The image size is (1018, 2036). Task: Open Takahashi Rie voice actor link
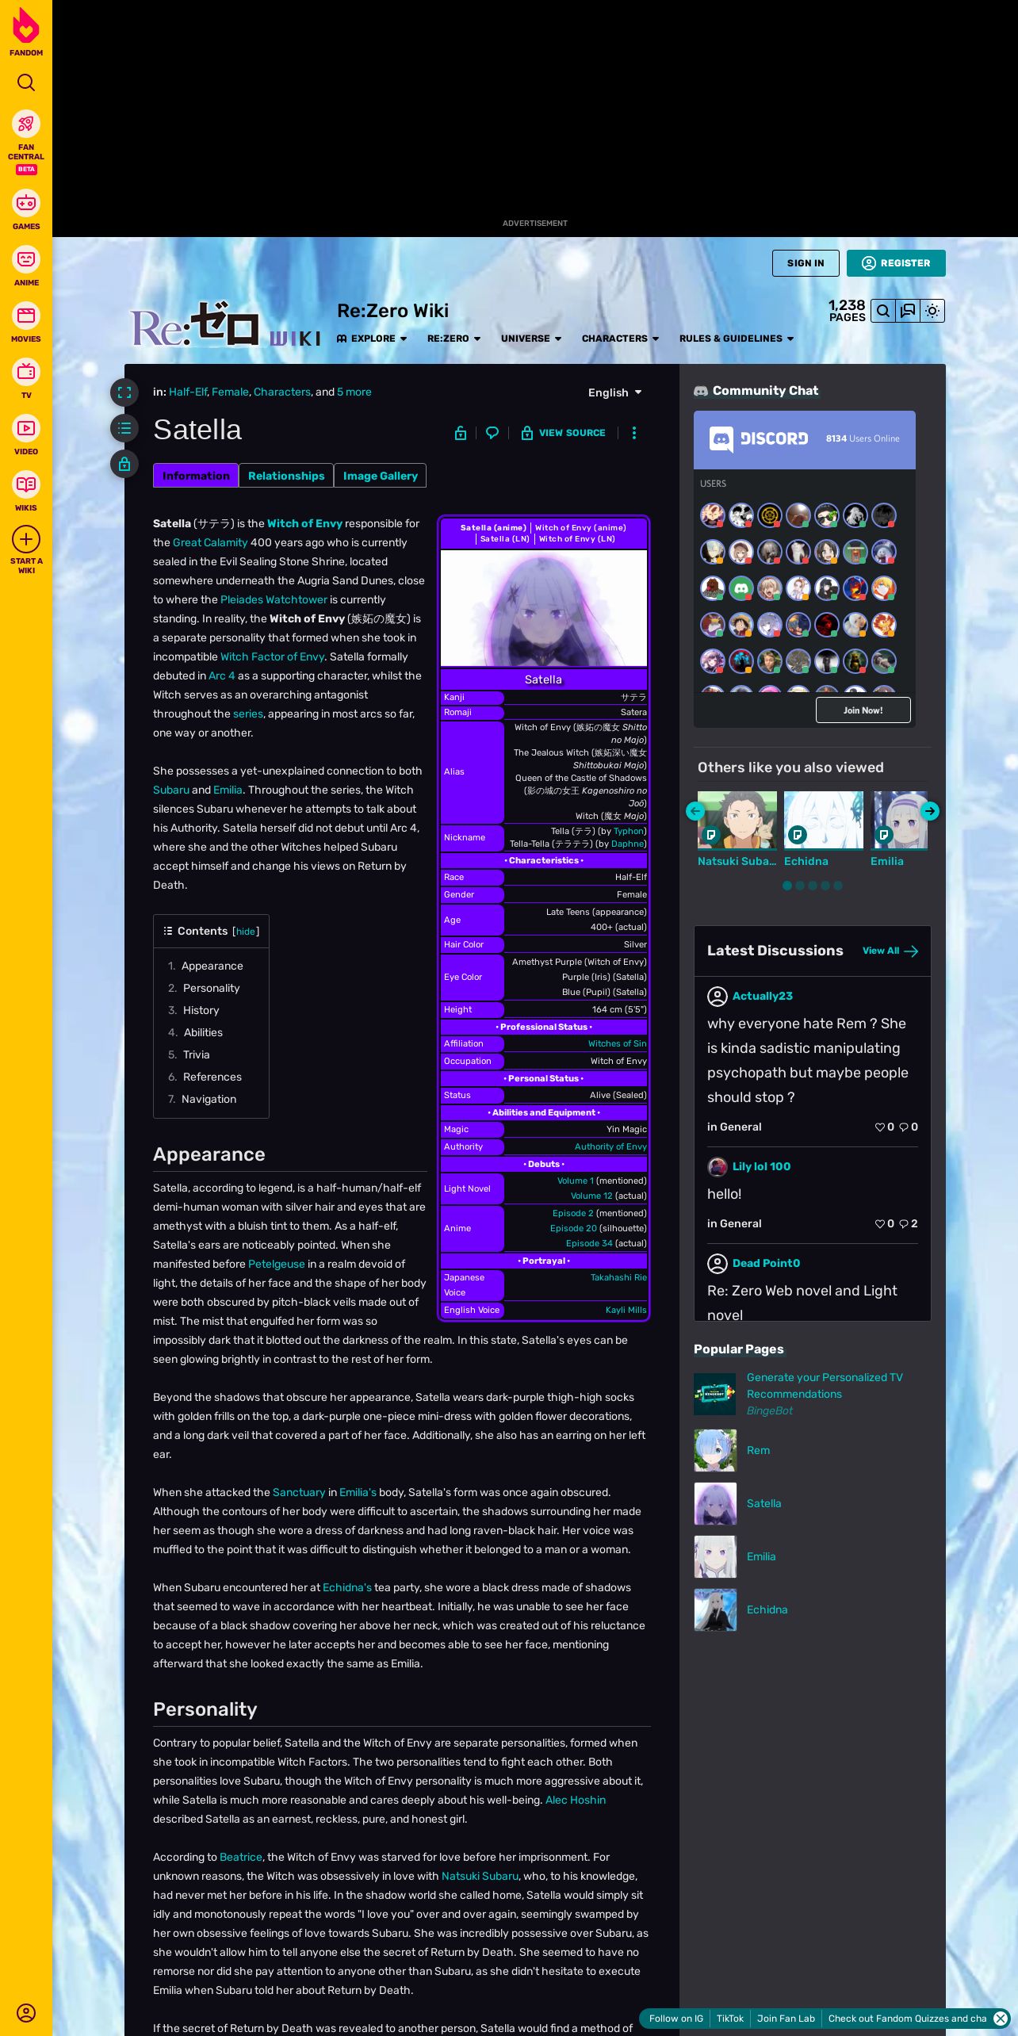click(618, 1277)
